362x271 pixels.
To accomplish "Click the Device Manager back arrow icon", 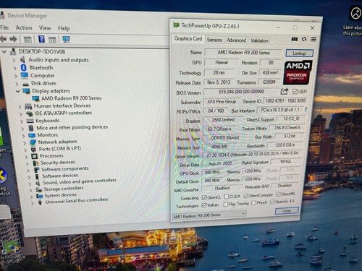I will [x=3, y=39].
